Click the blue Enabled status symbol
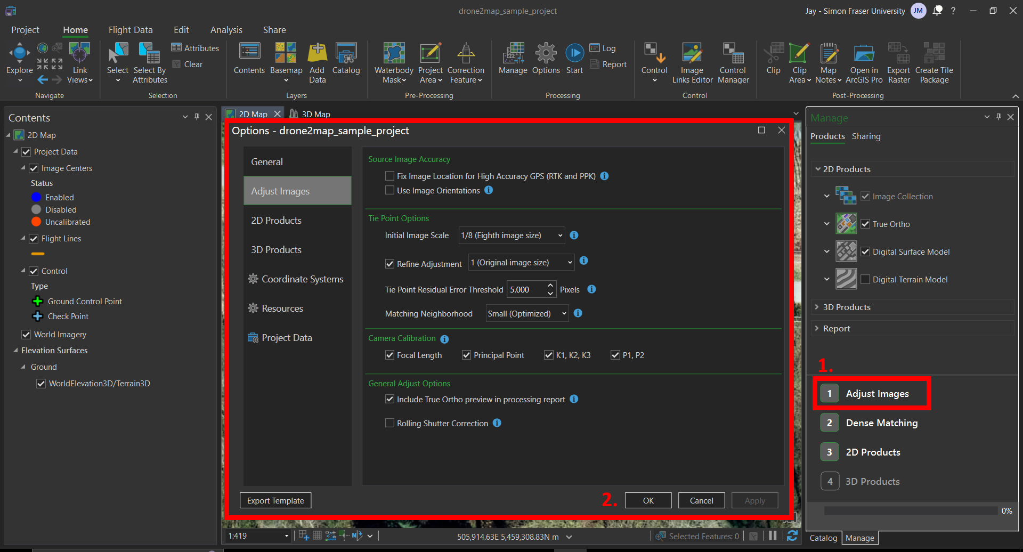Viewport: 1023px width, 552px height. pos(36,198)
